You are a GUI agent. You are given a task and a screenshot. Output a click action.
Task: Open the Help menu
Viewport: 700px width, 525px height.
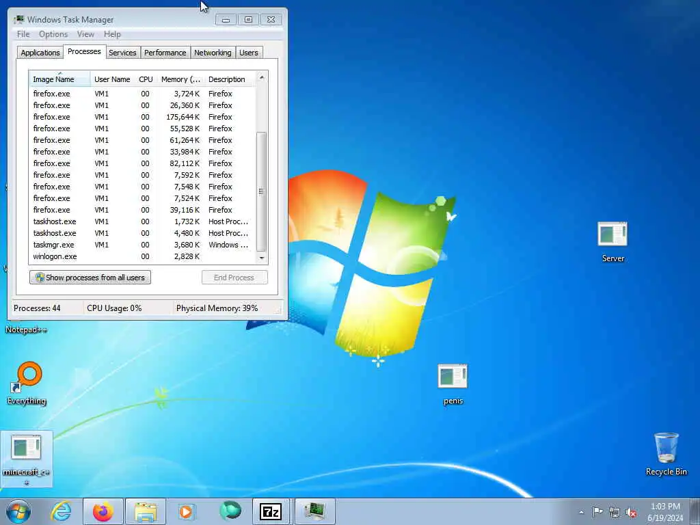112,34
